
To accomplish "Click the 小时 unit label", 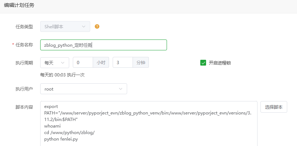I will tap(101, 63).
